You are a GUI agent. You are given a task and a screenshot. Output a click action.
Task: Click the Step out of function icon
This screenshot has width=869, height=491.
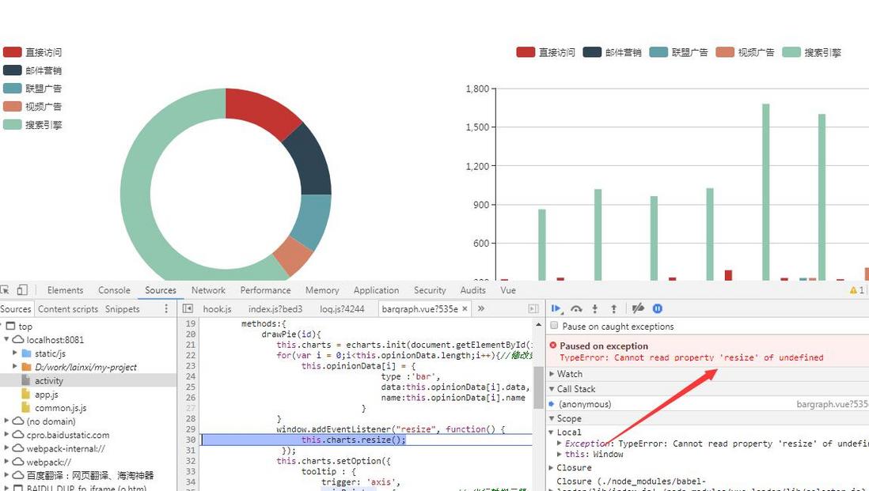[613, 308]
